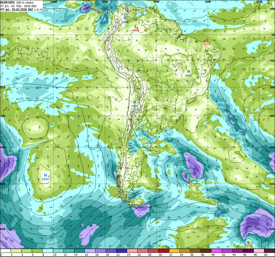Select the 6–8 green legend swatch

tap(37, 251)
